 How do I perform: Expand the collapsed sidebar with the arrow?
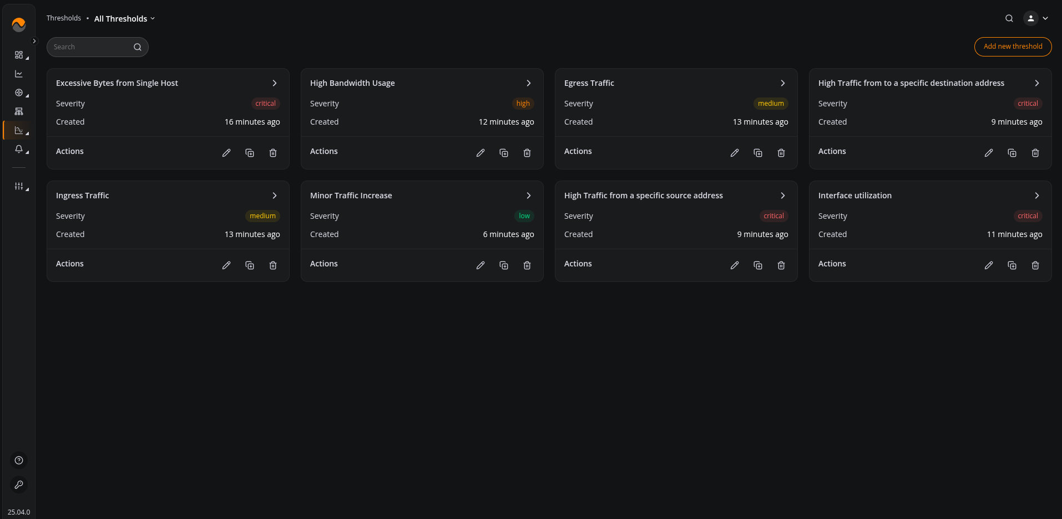tap(34, 41)
